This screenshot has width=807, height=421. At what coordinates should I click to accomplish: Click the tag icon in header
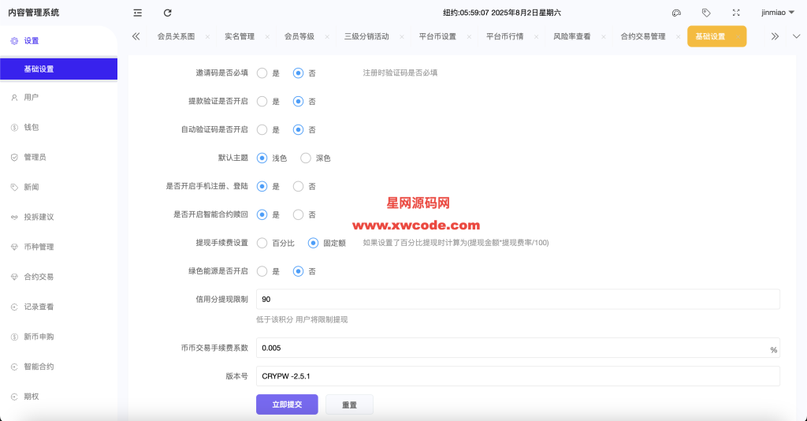(x=706, y=13)
